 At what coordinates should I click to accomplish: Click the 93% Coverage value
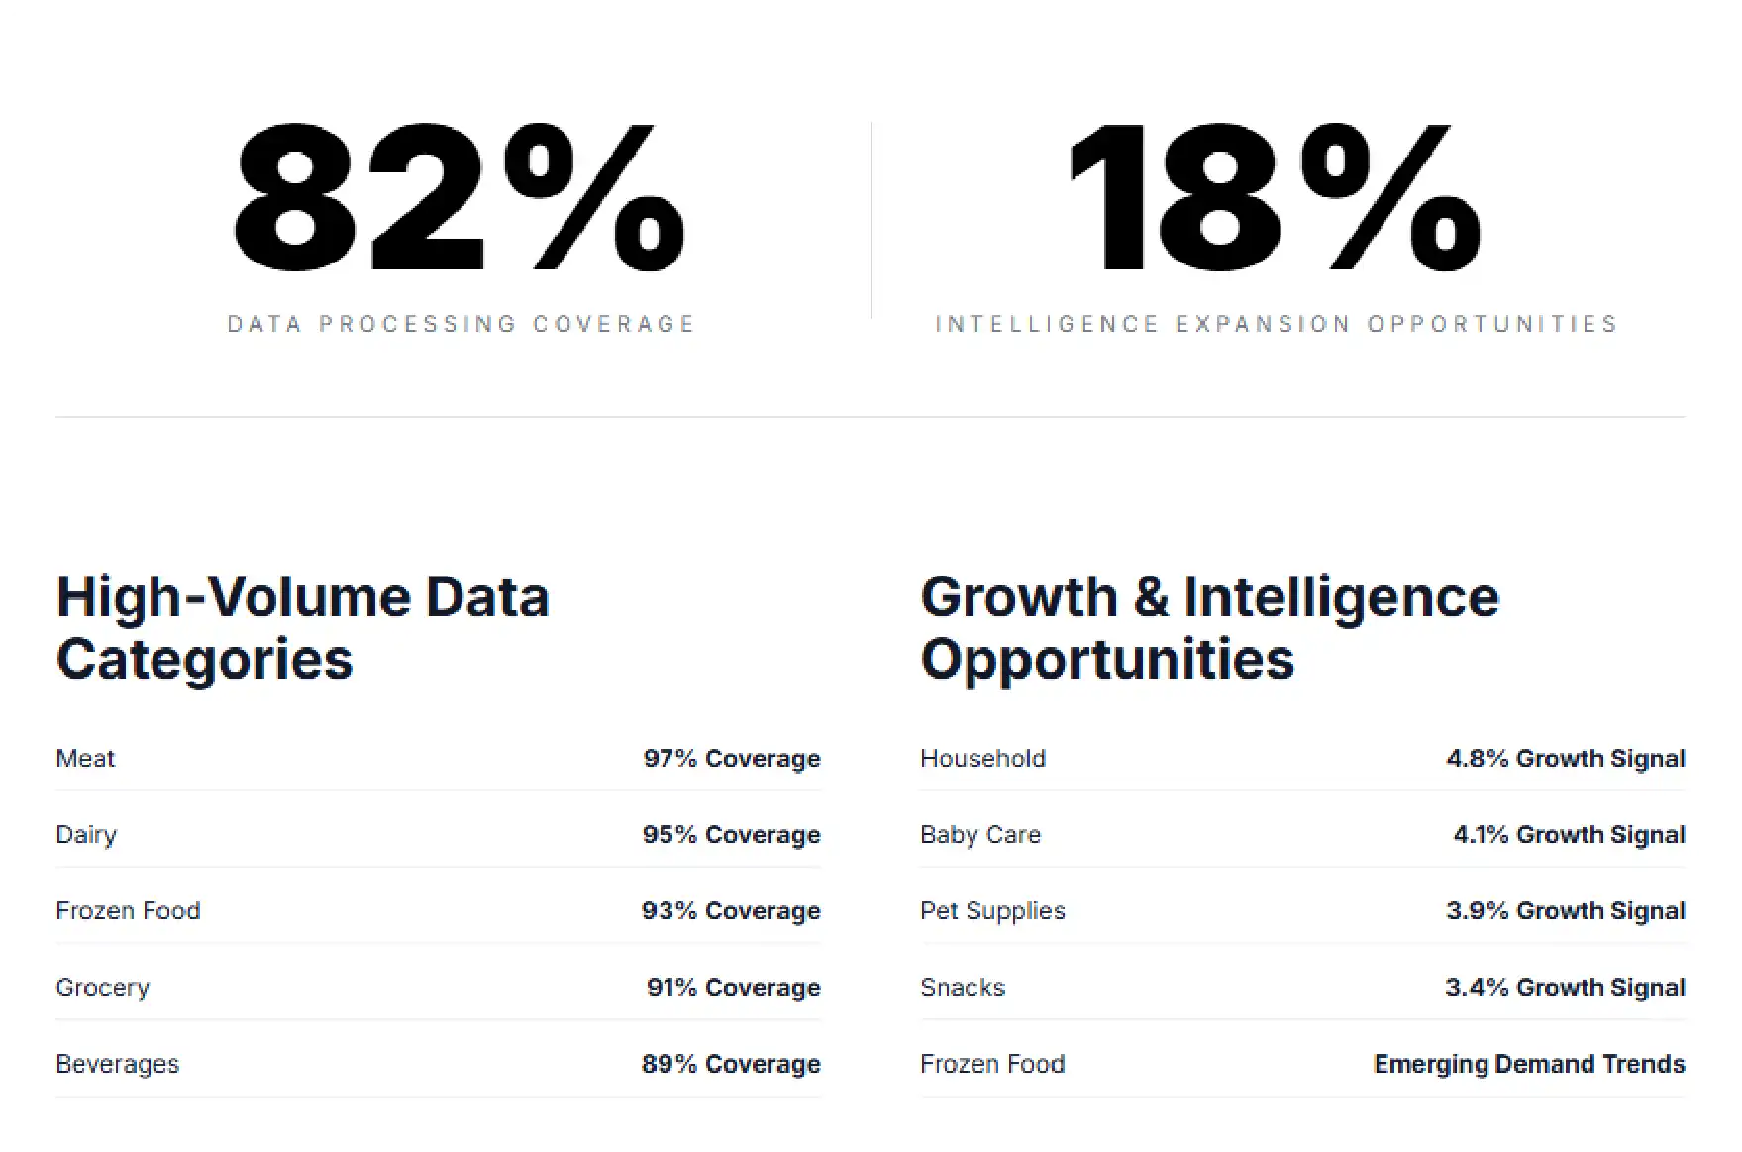pos(732,911)
